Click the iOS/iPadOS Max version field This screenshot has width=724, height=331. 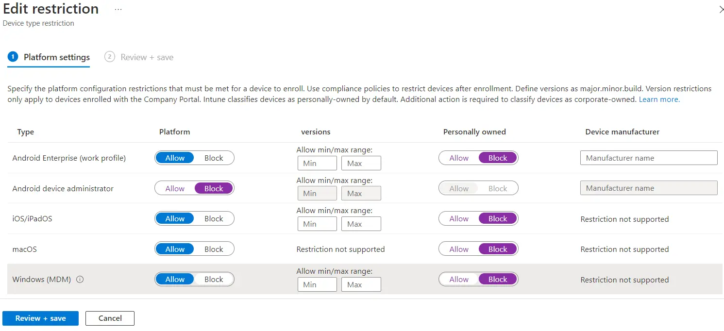pyautogui.click(x=361, y=224)
